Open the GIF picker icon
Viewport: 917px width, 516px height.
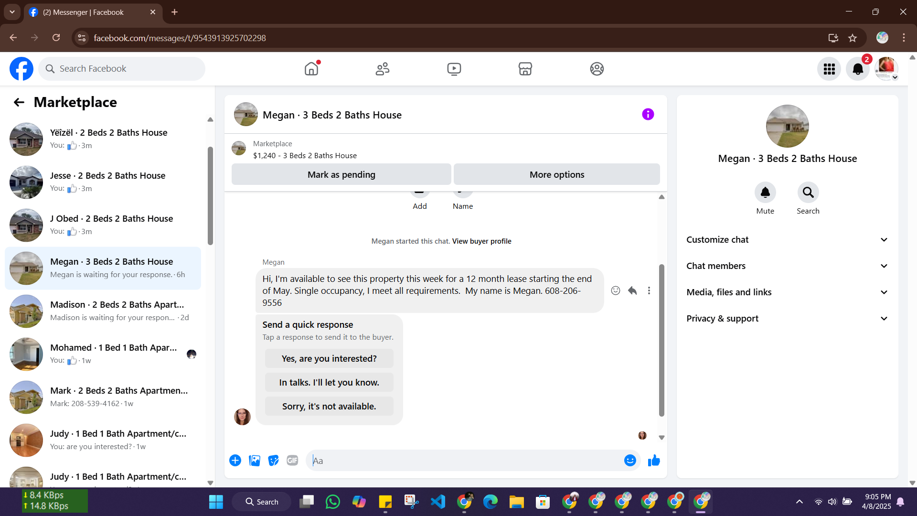point(292,461)
